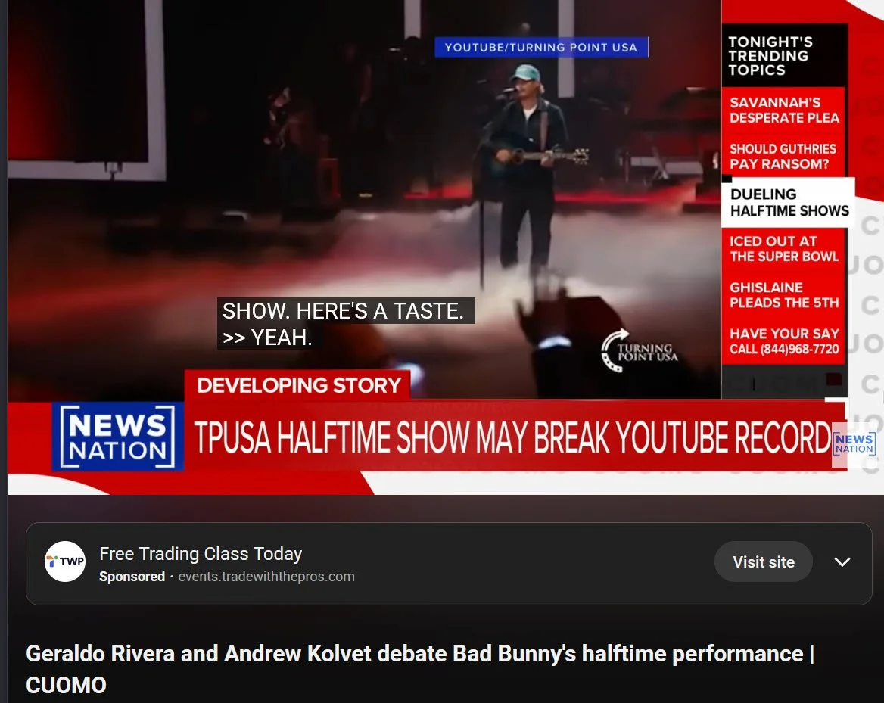The height and width of the screenshot is (703, 884).
Task: Open the Free Trading Class Today ad title
Action: 201,554
